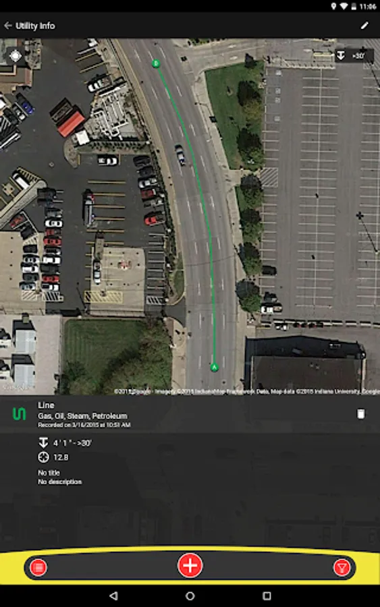The height and width of the screenshot is (607, 380).
Task: Tap the No title text
Action: tap(49, 473)
